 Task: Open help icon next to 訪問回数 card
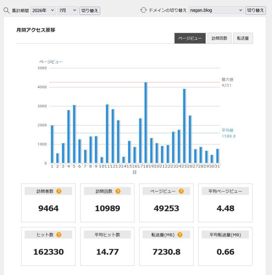(x=118, y=191)
